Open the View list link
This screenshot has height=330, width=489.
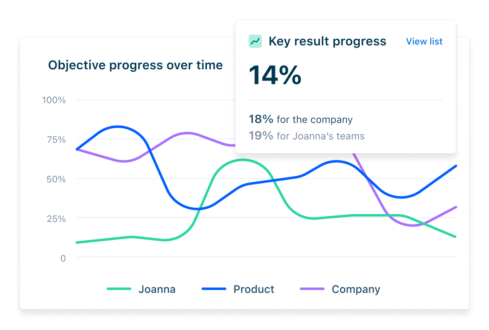(x=424, y=41)
